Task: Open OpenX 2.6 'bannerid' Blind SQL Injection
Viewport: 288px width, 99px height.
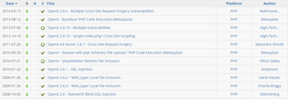Action: [82, 94]
